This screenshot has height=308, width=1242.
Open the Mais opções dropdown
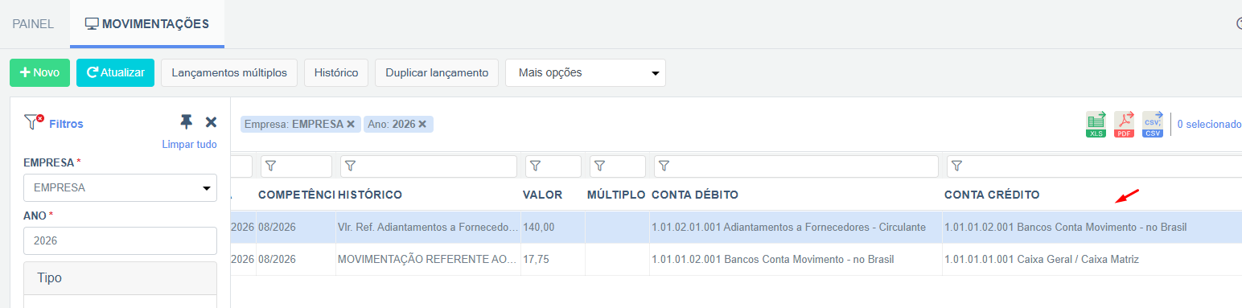586,72
